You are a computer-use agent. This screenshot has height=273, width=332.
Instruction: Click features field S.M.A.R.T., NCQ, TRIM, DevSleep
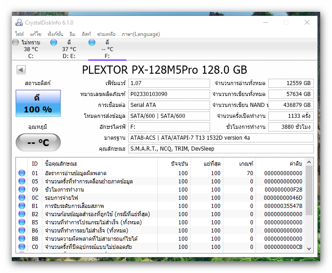221,149
